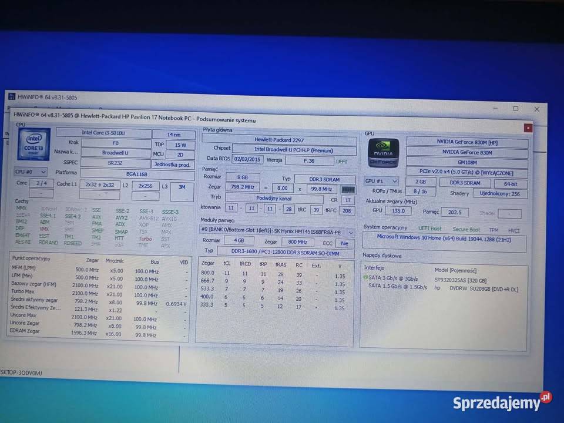Expand the memory module bank selector dropdown
Screen dimensions: 564x423
coord(351,233)
